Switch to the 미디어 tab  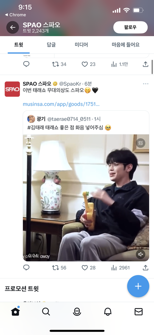(81, 44)
